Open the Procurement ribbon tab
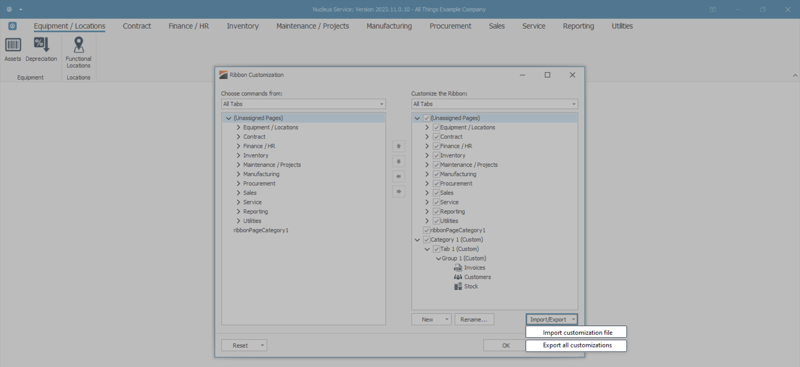Image resolution: width=800 pixels, height=367 pixels. point(450,26)
